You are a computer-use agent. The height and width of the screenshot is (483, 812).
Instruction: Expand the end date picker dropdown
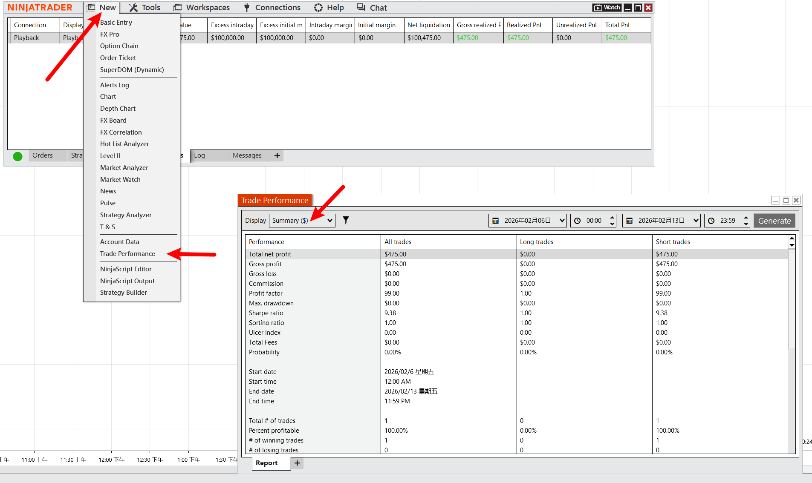[x=696, y=221]
